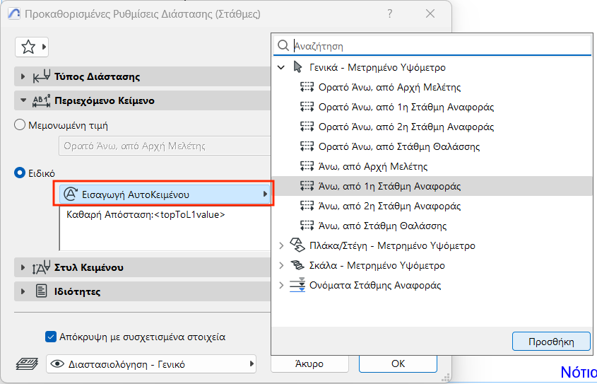This screenshot has width=597, height=384.
Task: Click icon of Ορατό Άνω, από 2η Στάθμη
Action: point(307,127)
